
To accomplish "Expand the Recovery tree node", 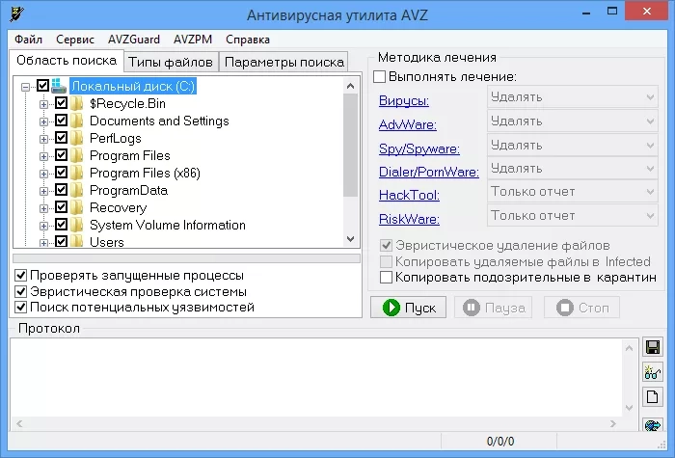I will (43, 208).
